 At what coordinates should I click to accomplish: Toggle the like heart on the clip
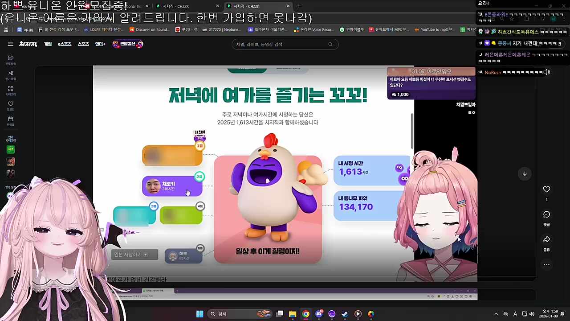click(546, 189)
